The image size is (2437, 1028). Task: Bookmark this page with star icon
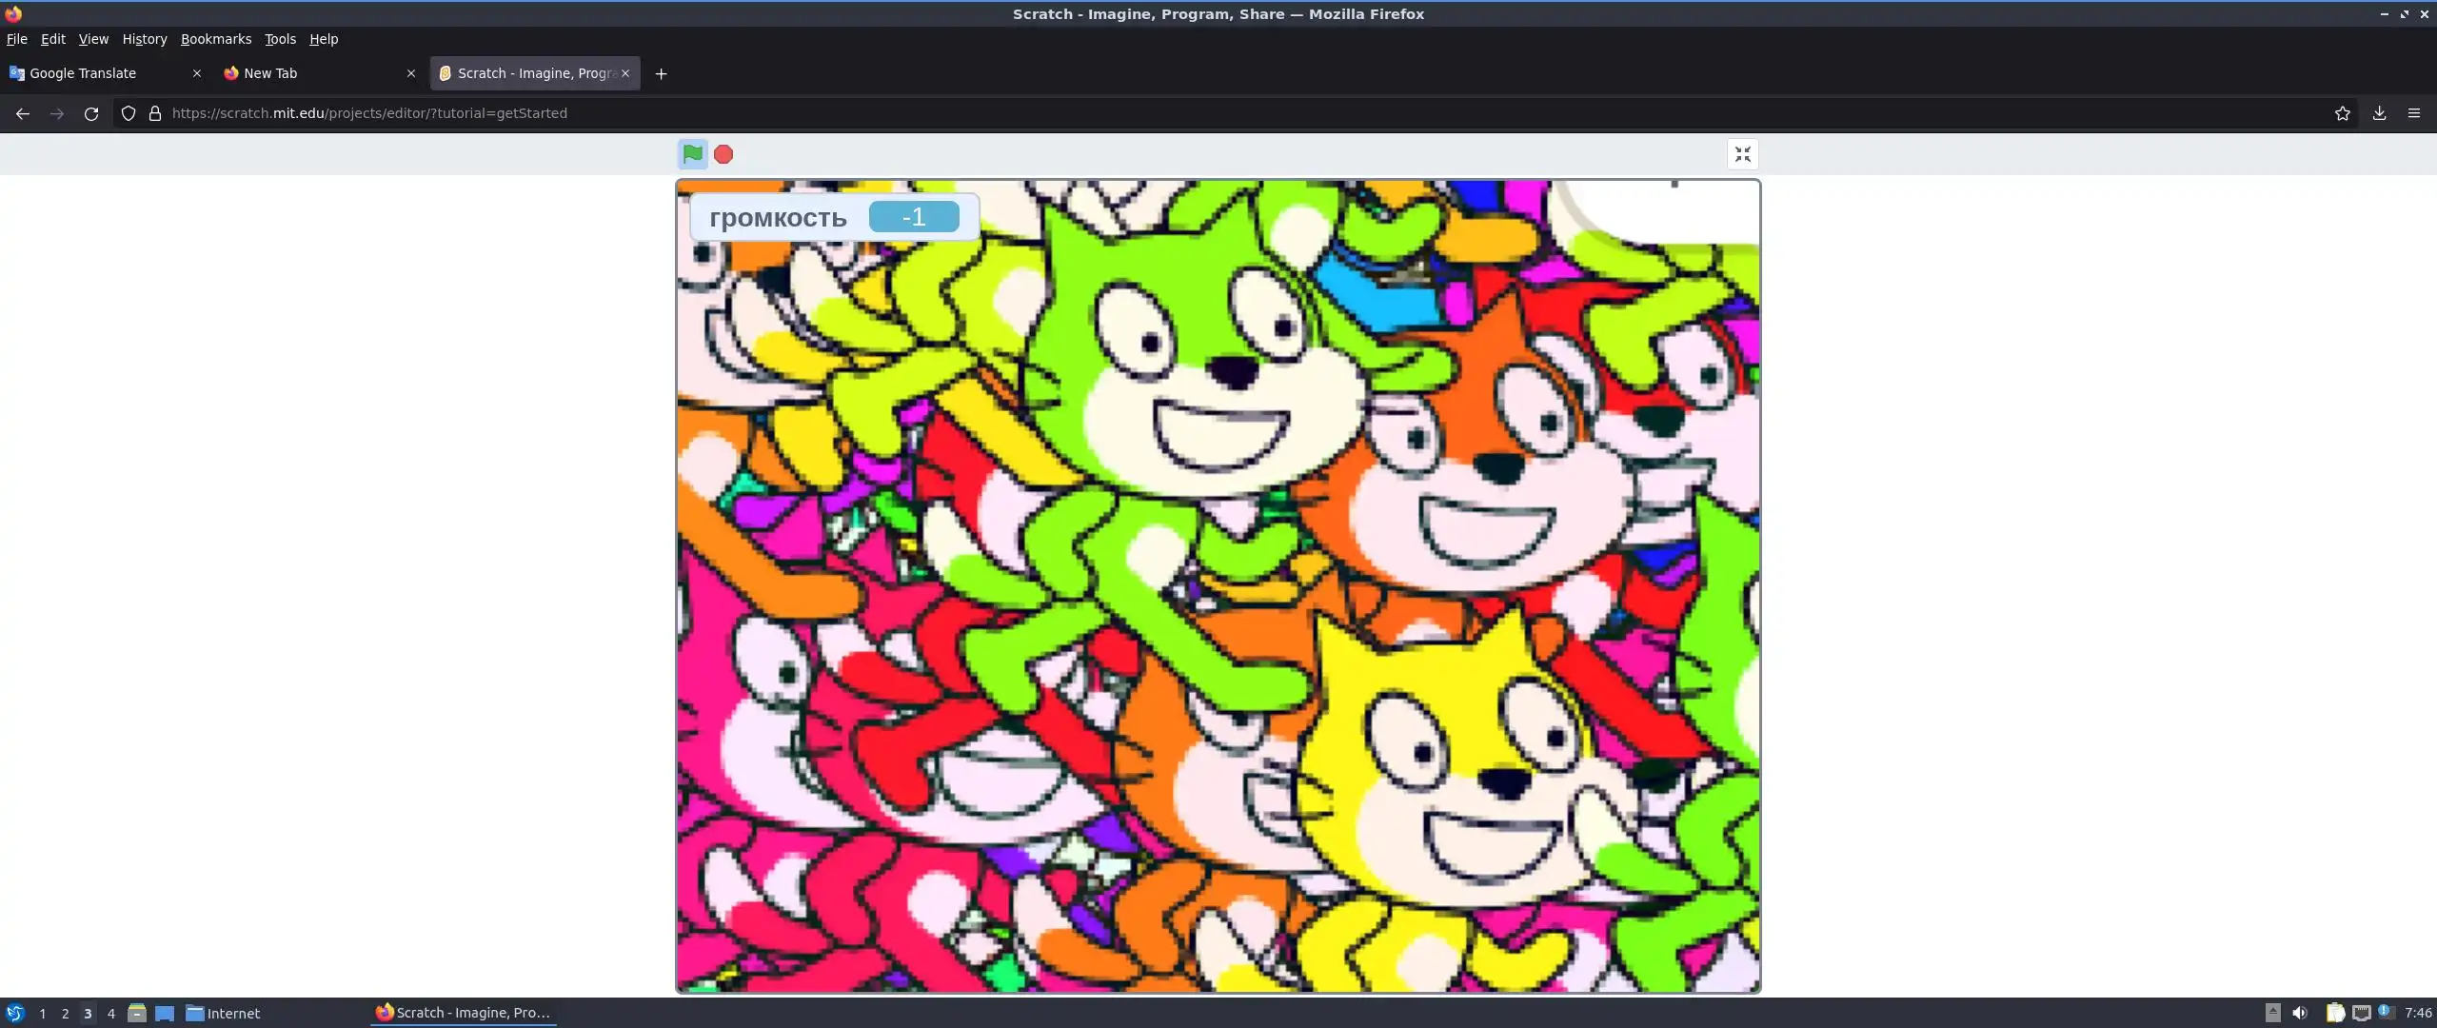coord(2342,113)
